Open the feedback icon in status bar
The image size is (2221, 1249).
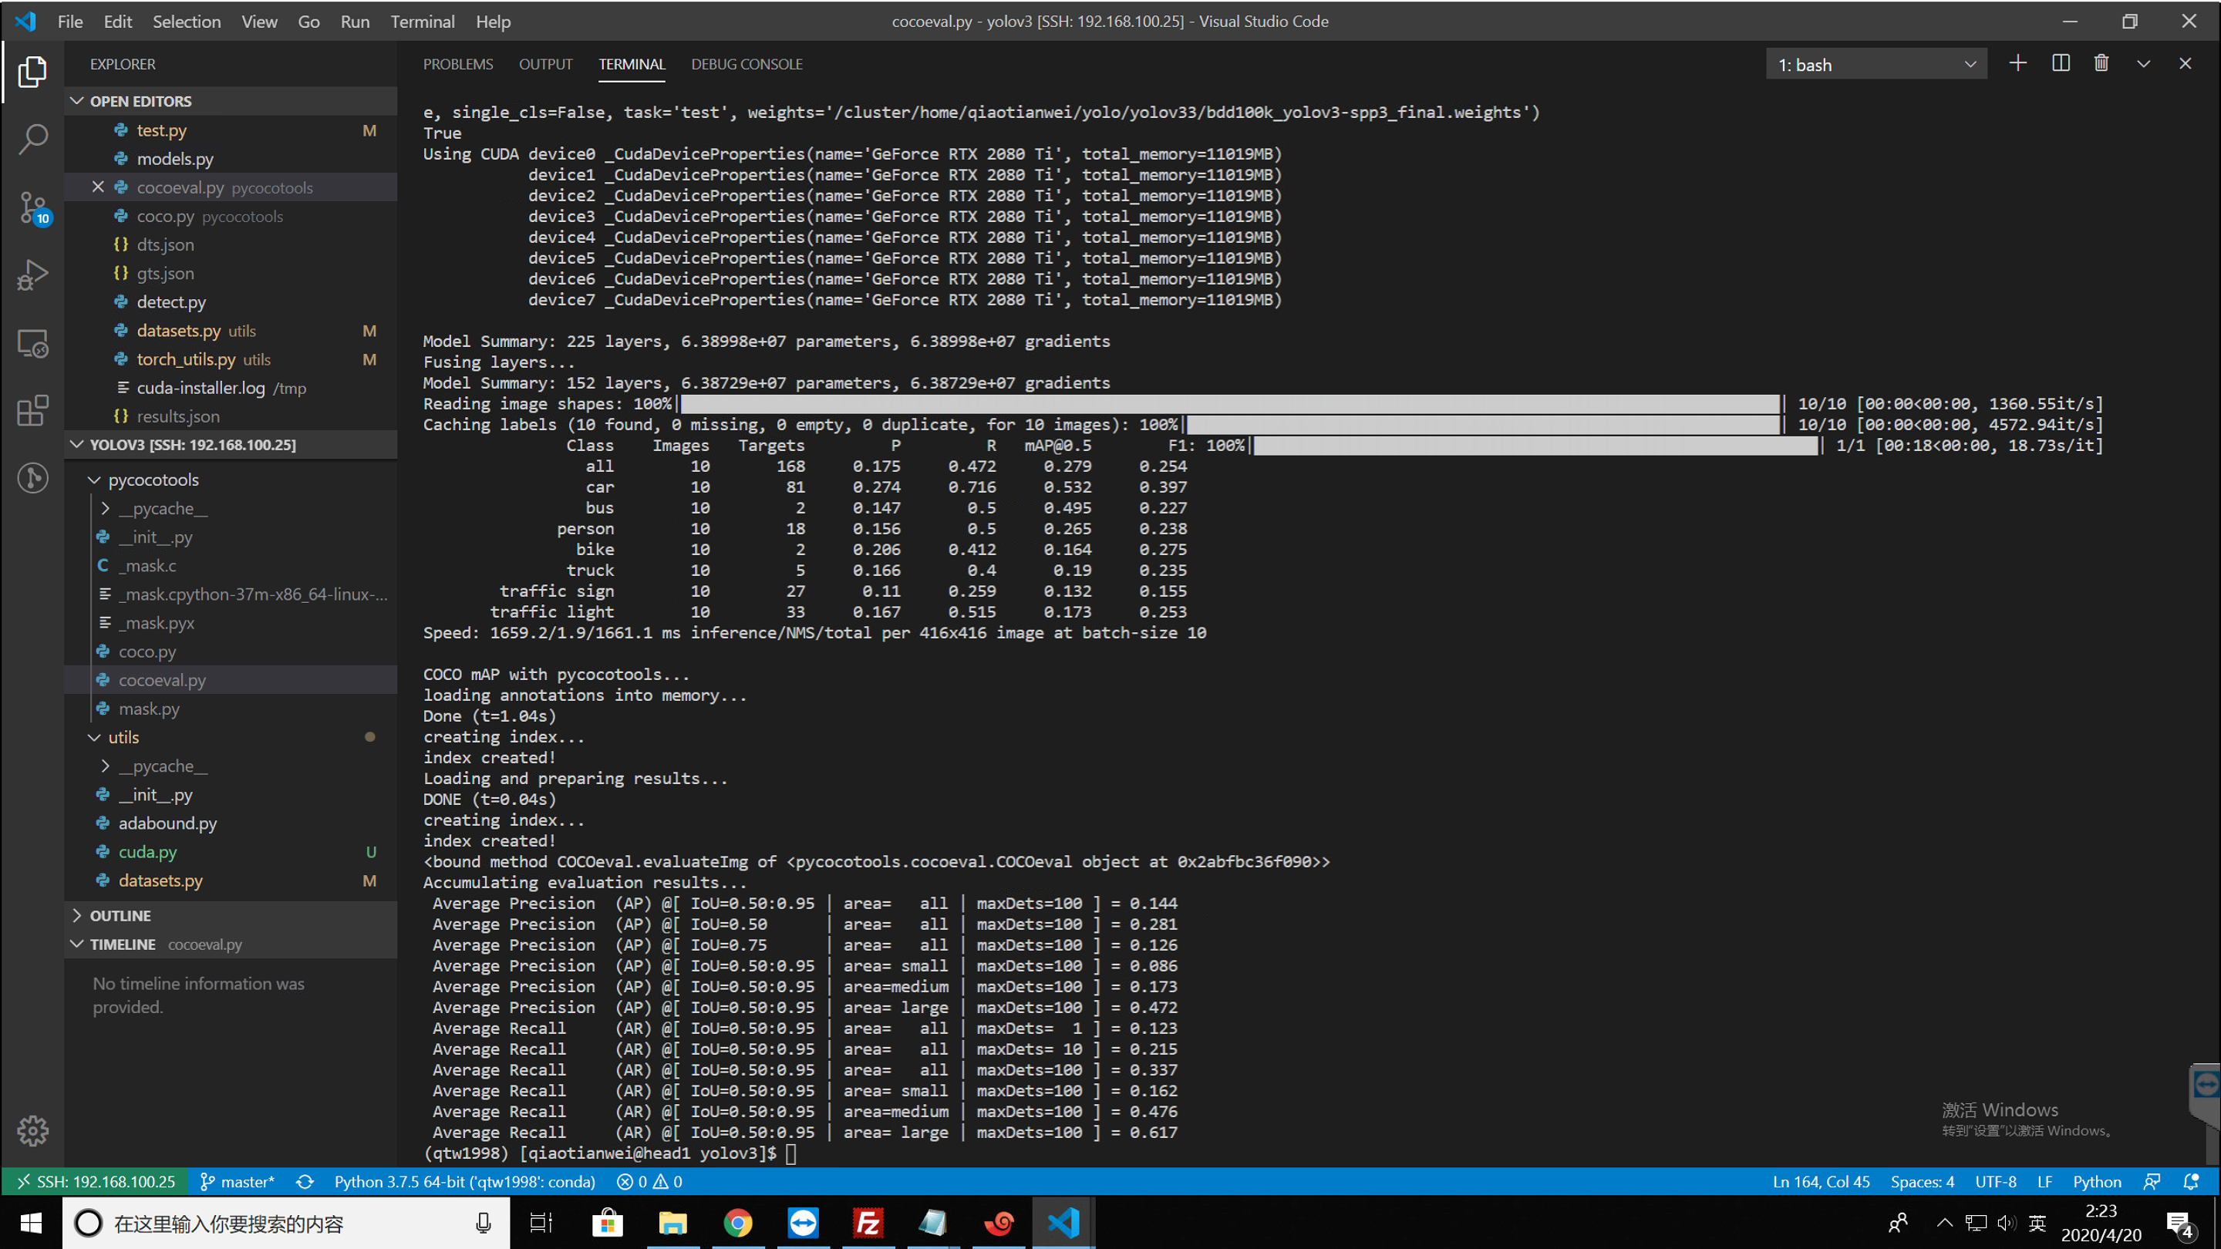2152,1182
